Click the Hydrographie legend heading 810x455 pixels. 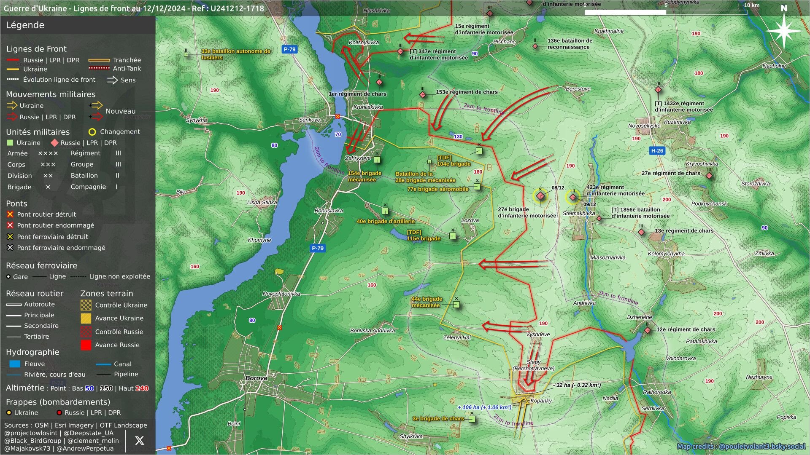pyautogui.click(x=32, y=352)
